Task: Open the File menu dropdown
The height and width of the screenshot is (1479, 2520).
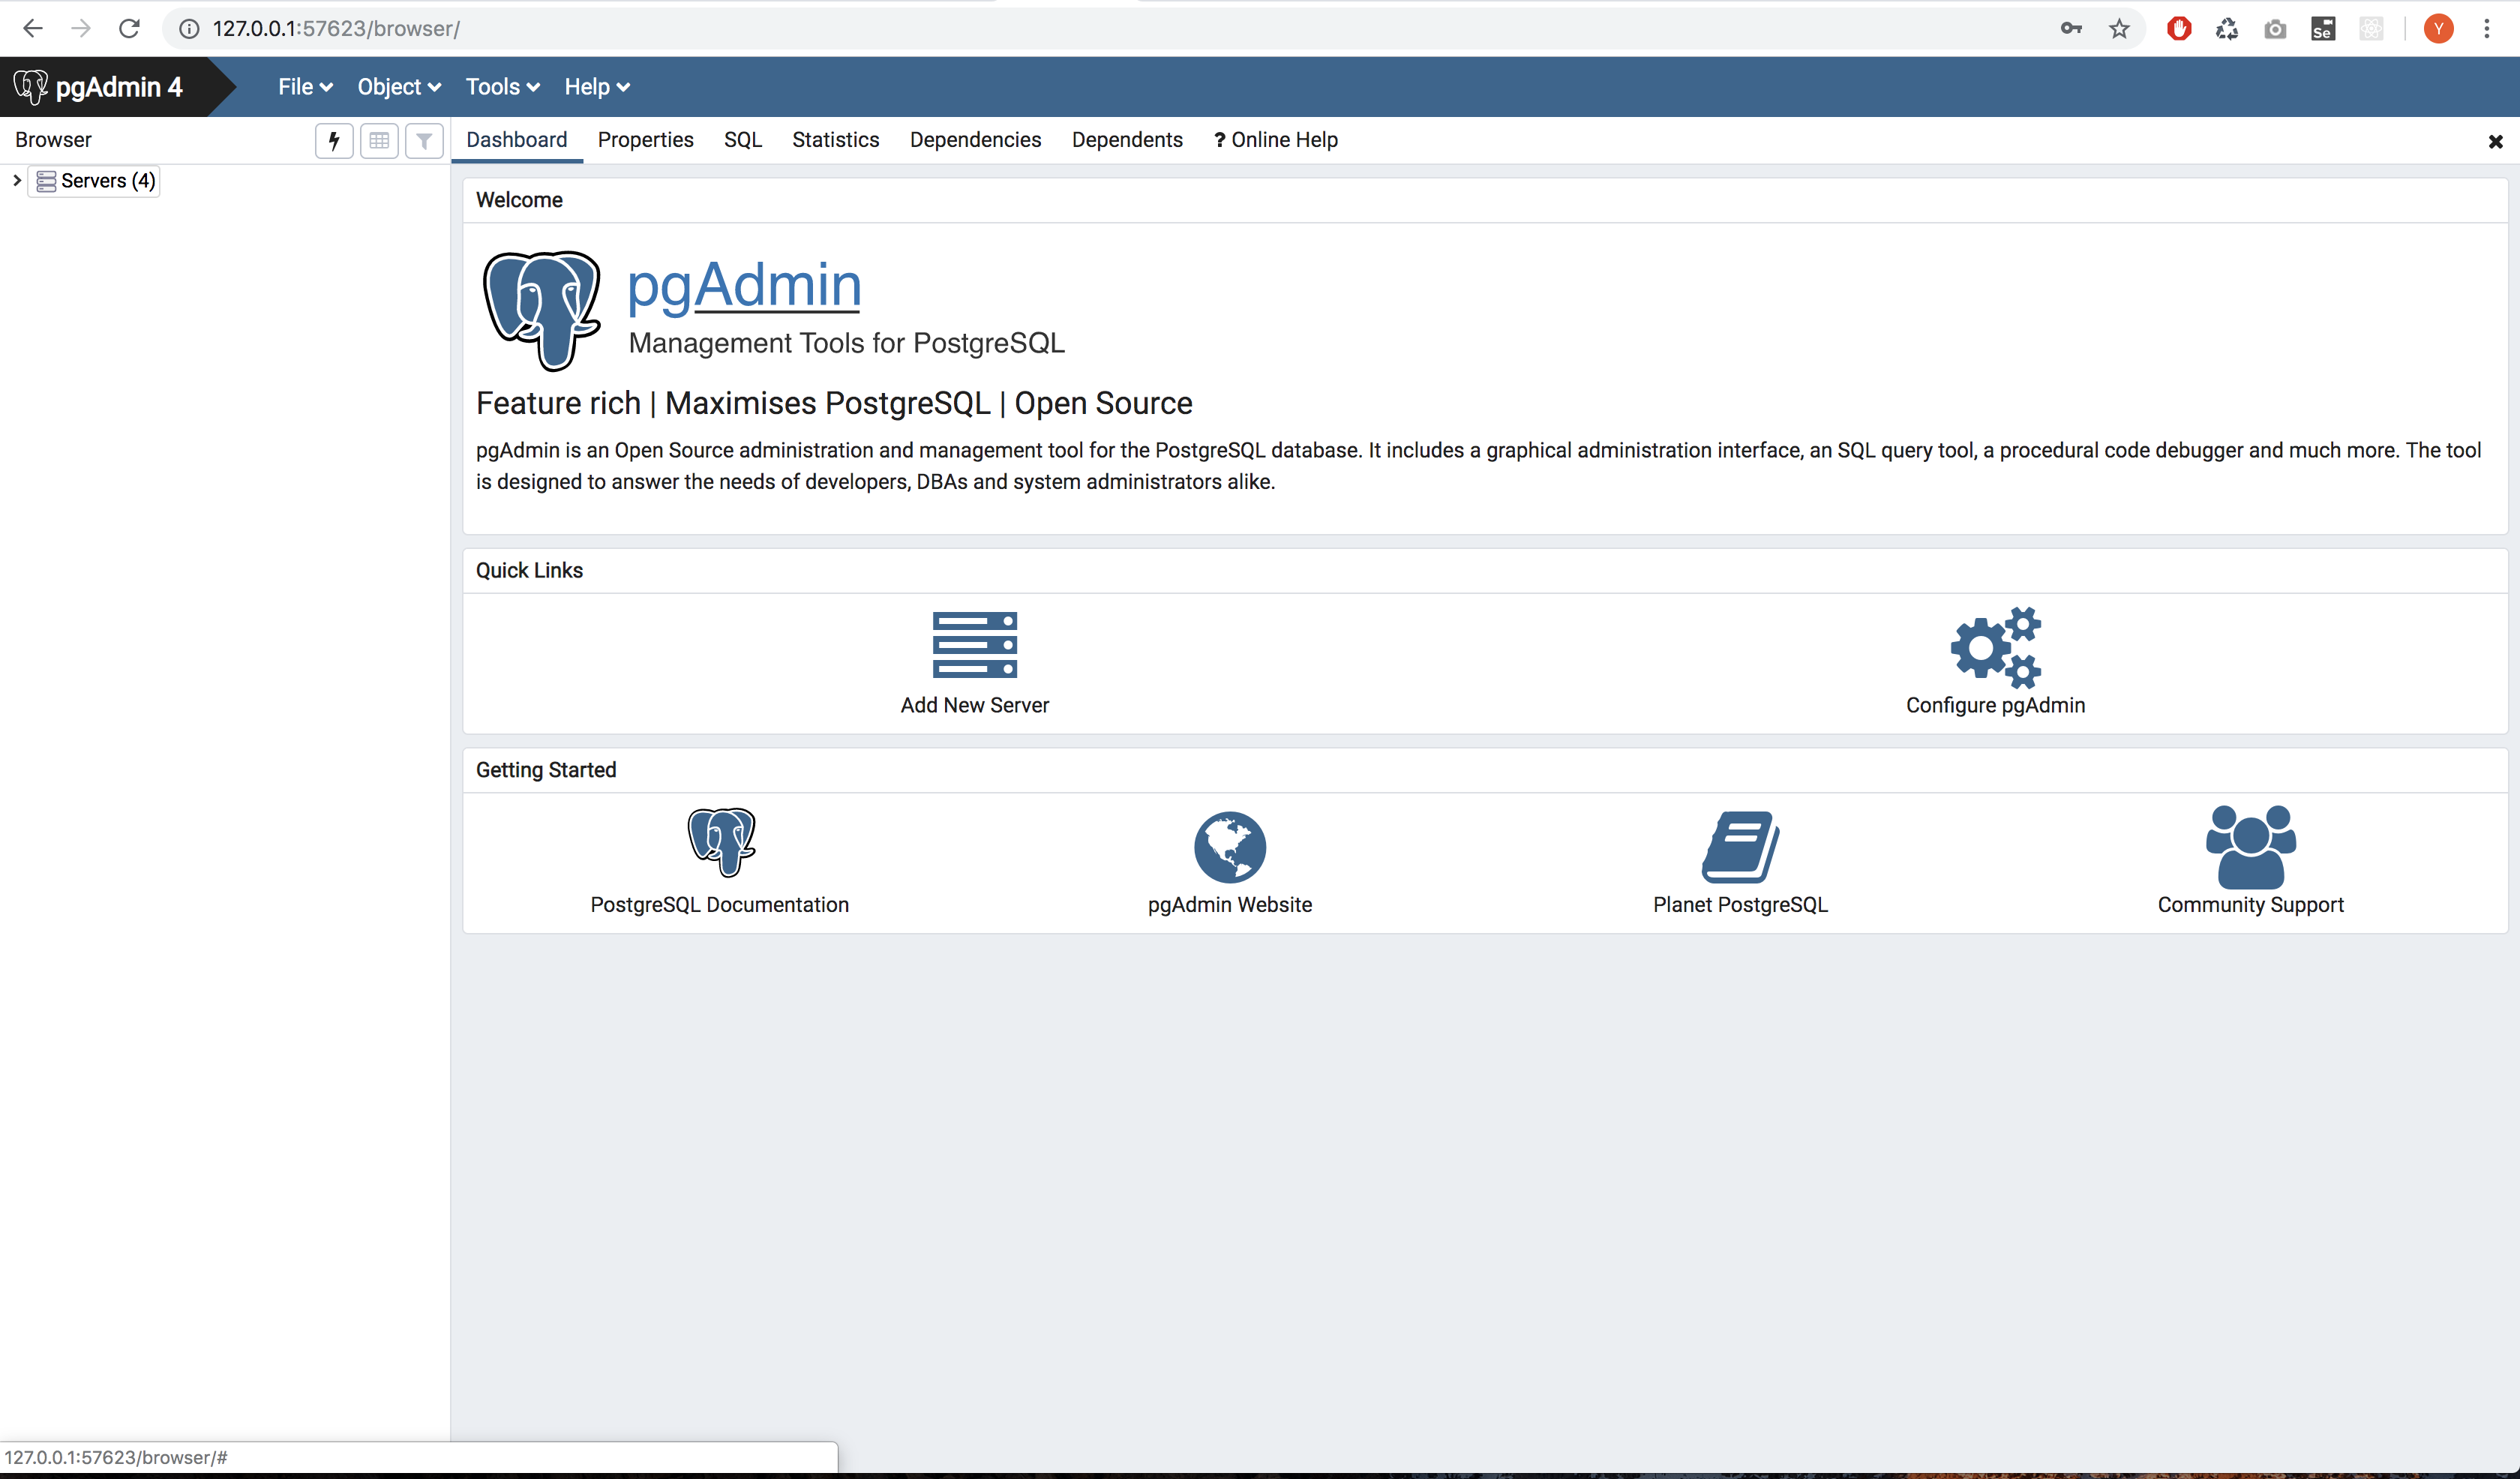Action: [305, 87]
